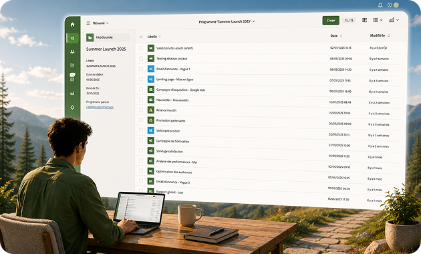
Task: Open the envelope messages sidebar icon
Action: coord(72,80)
